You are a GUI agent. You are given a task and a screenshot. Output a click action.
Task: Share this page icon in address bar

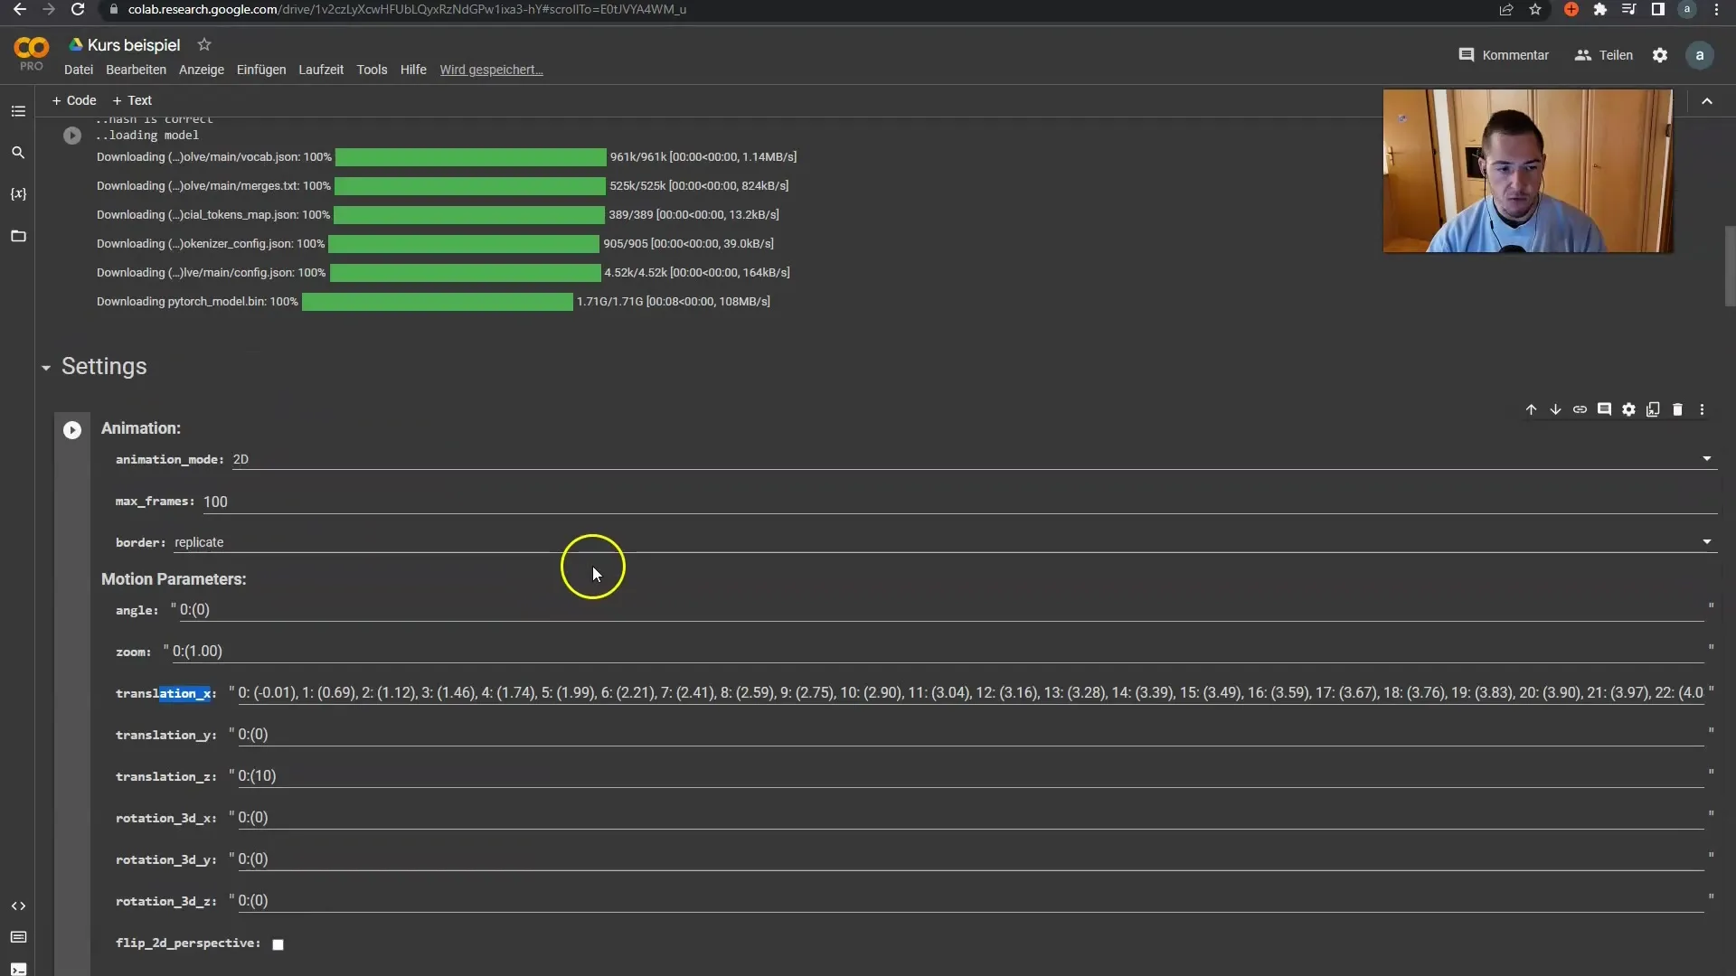click(1506, 9)
